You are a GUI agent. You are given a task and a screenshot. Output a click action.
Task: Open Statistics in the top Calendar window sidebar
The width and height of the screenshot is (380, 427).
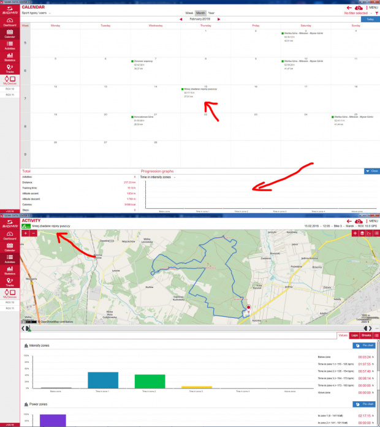[x=10, y=58]
